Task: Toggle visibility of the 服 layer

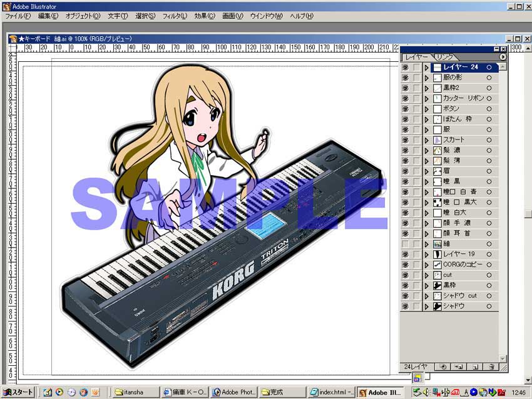Action: coord(406,129)
